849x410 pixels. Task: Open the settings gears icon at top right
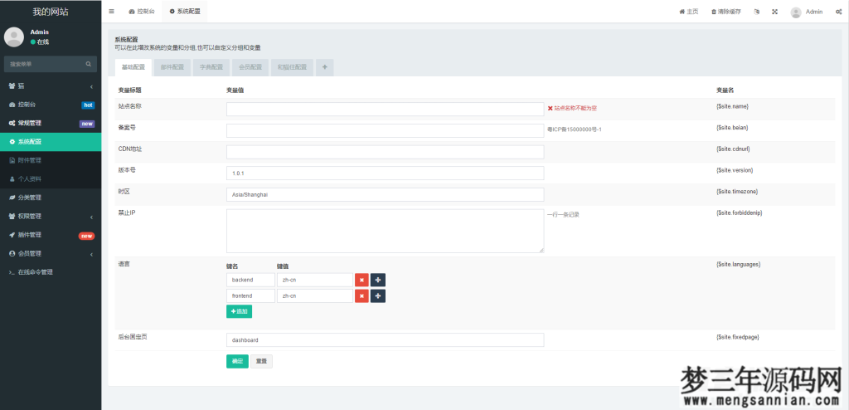pos(838,12)
